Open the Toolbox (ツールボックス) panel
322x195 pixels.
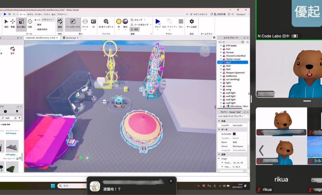click(73, 23)
